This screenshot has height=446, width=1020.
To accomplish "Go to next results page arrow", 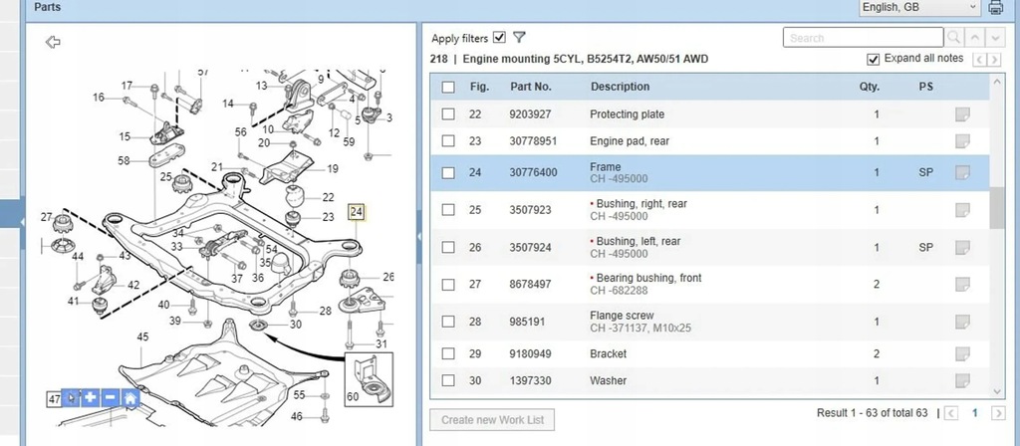I will [x=997, y=413].
